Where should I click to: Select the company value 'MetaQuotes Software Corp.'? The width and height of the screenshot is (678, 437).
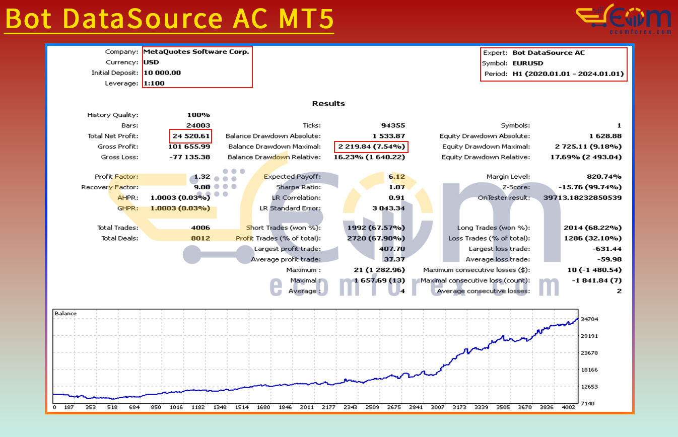[x=196, y=51]
